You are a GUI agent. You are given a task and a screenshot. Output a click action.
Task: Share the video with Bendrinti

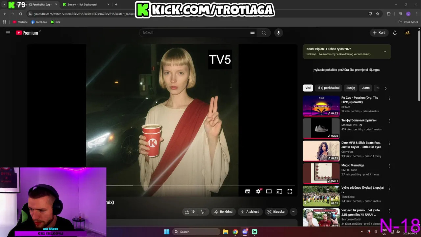point(223,212)
